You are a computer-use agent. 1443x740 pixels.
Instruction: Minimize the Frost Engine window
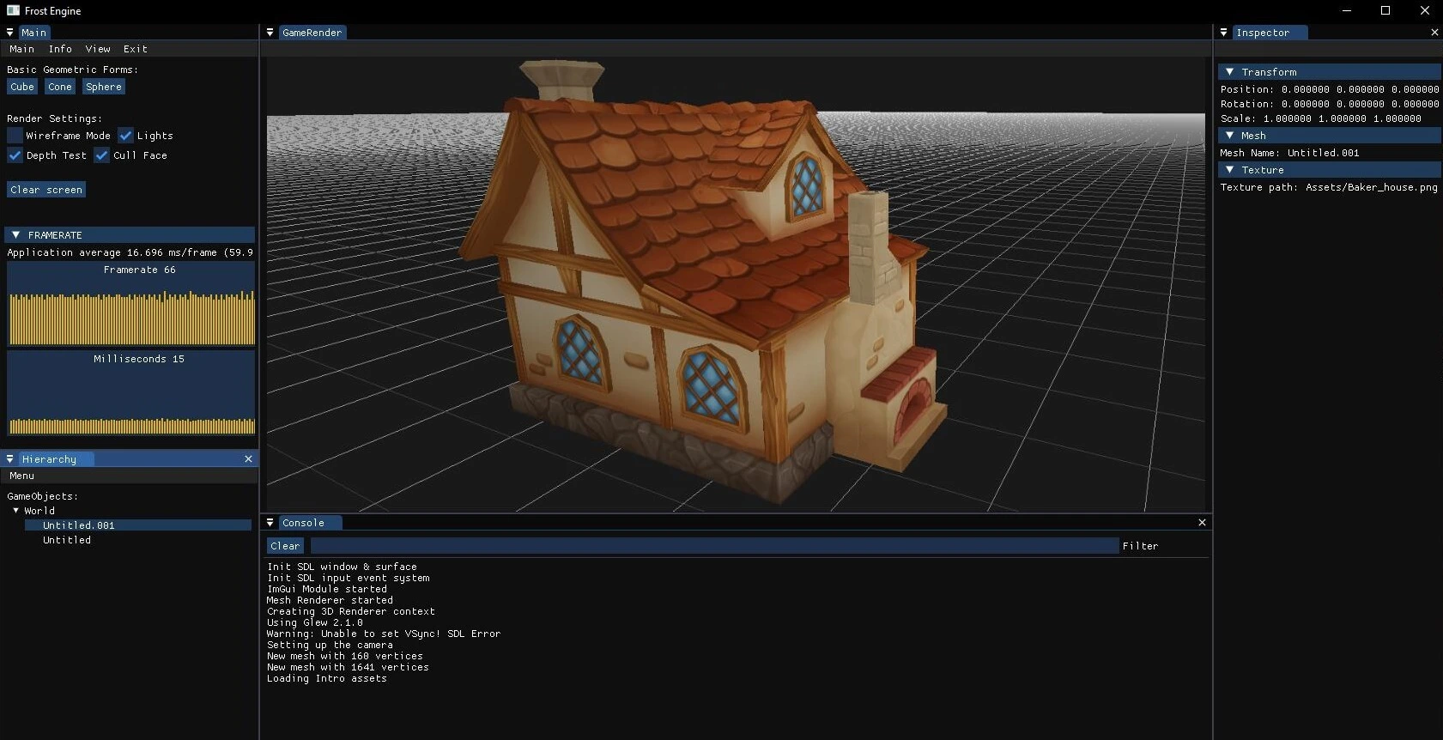point(1346,10)
